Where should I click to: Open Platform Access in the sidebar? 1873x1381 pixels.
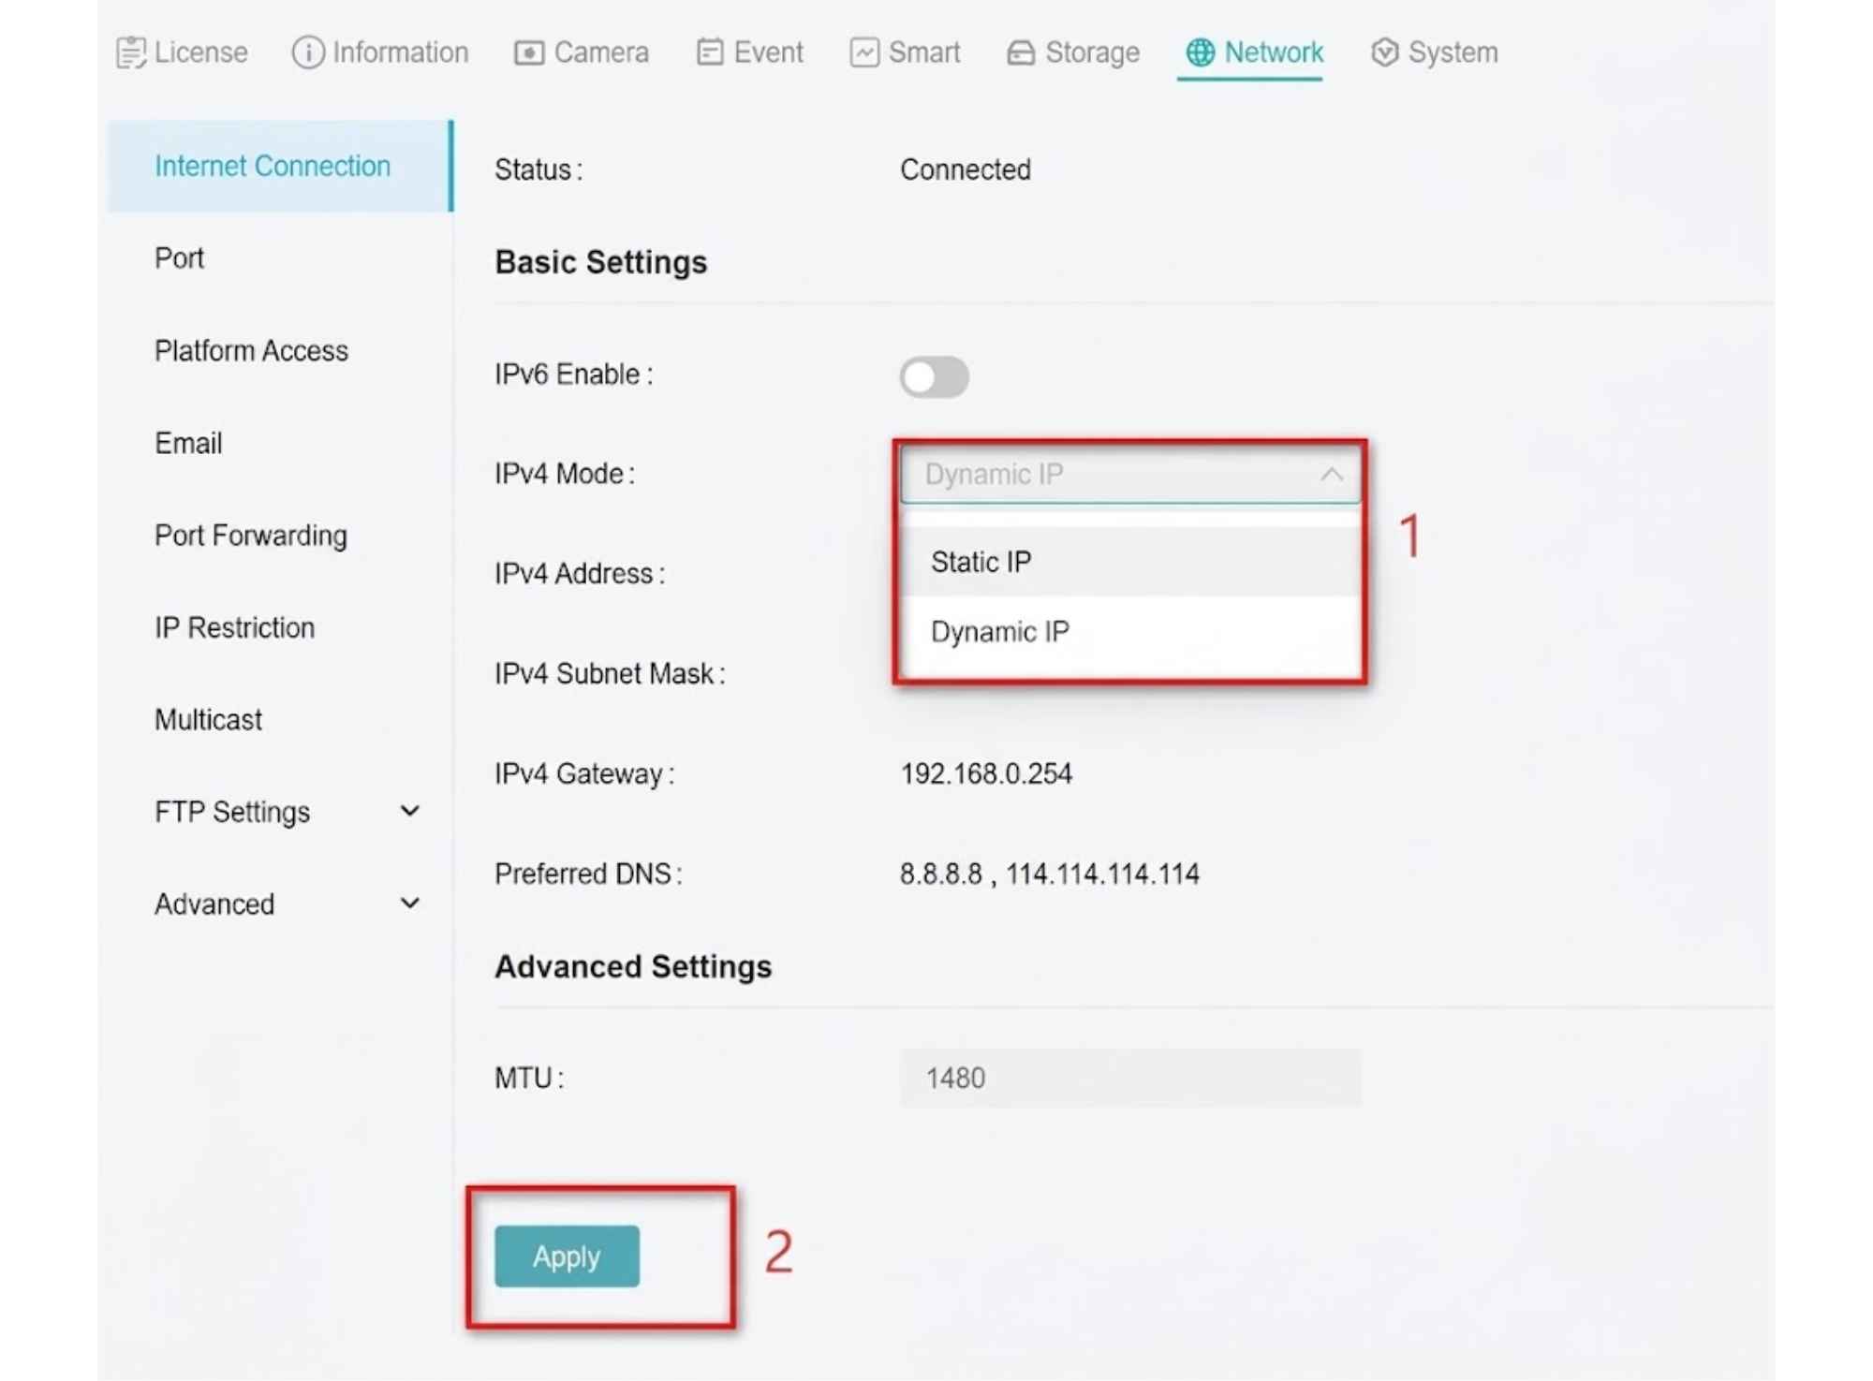(251, 350)
